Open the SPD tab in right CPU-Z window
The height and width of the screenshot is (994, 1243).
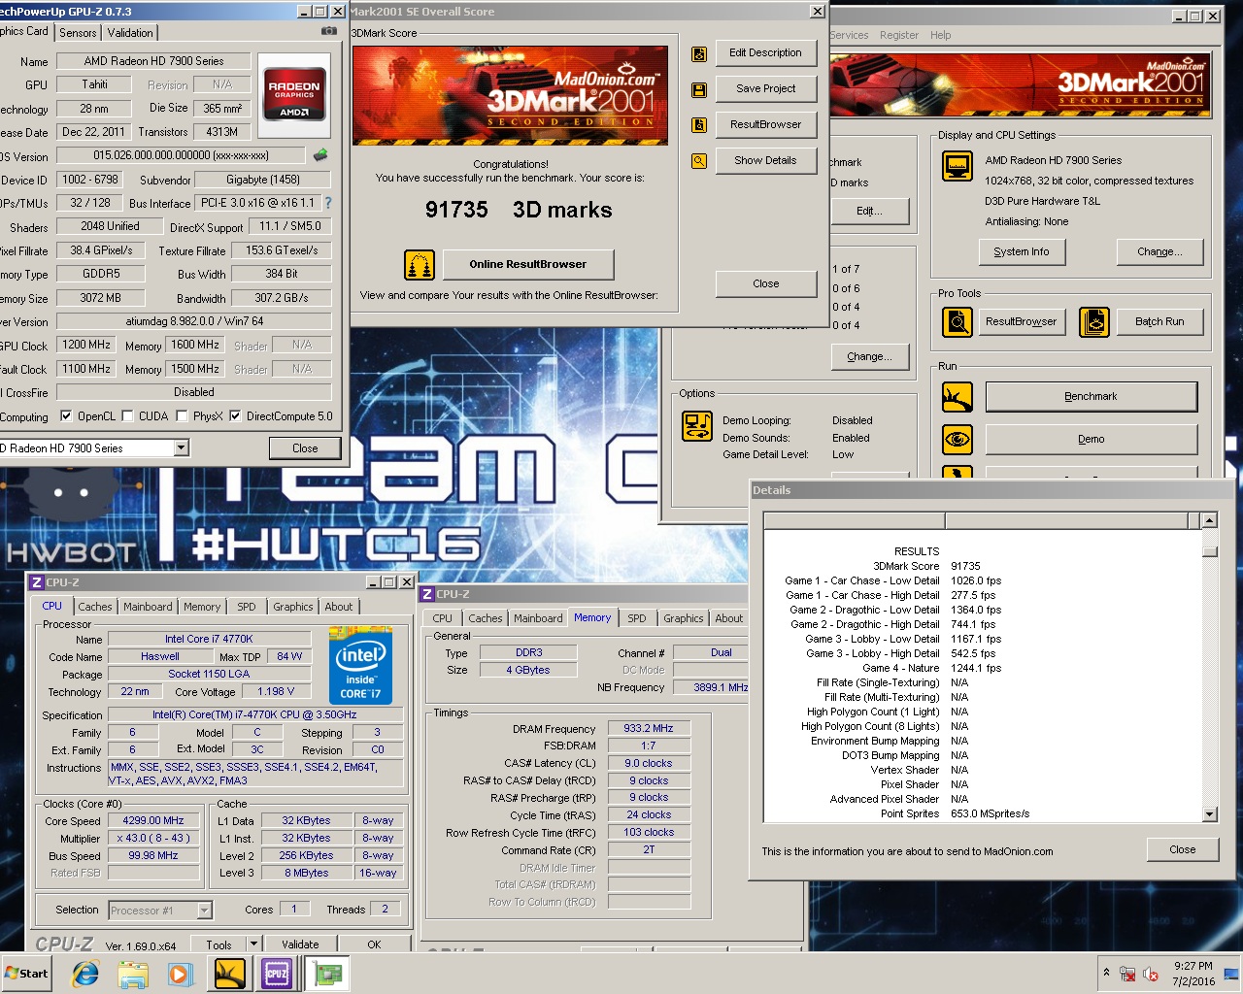pyautogui.click(x=637, y=618)
